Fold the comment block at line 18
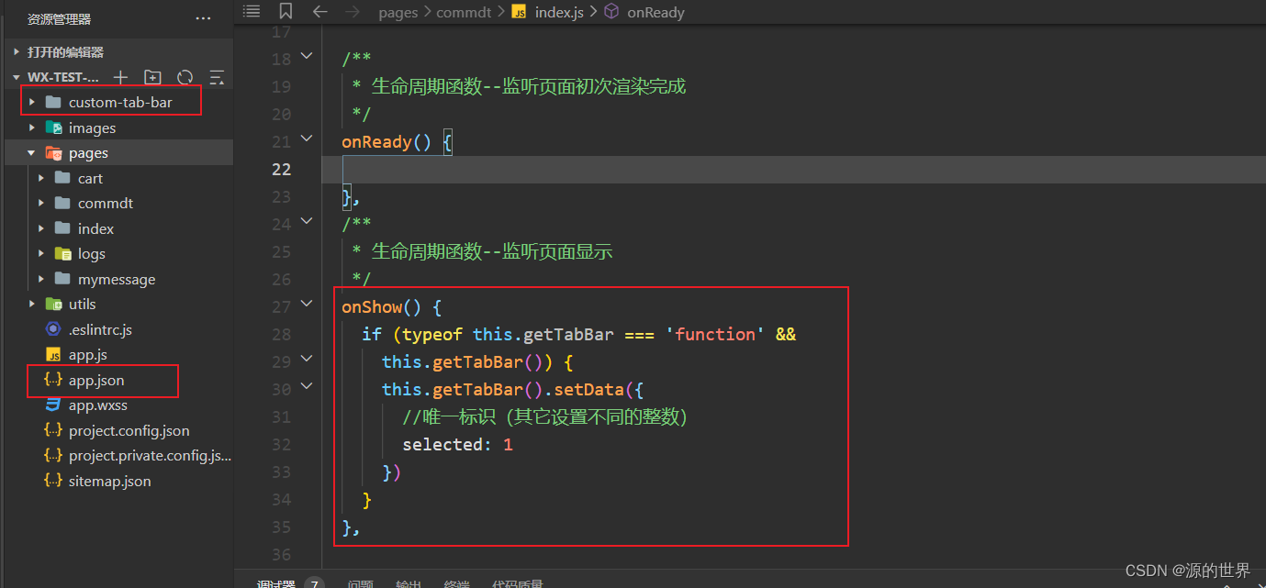This screenshot has height=588, width=1266. point(308,59)
